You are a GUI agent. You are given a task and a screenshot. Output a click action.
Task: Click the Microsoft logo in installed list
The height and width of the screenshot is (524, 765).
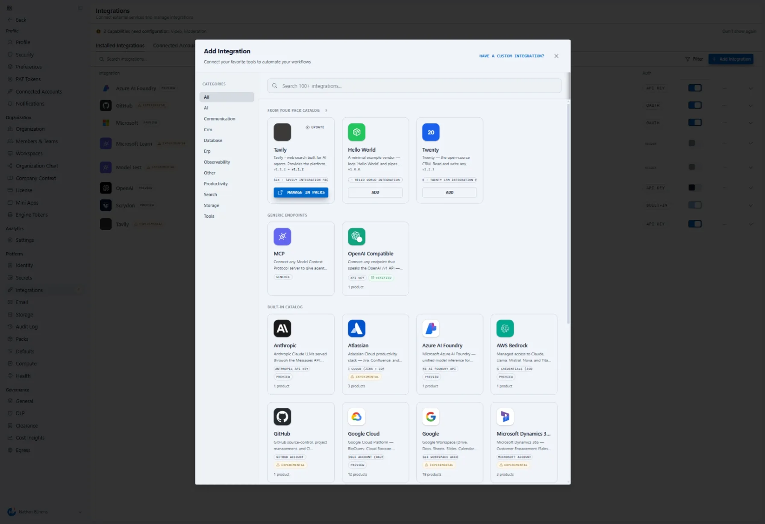106,123
